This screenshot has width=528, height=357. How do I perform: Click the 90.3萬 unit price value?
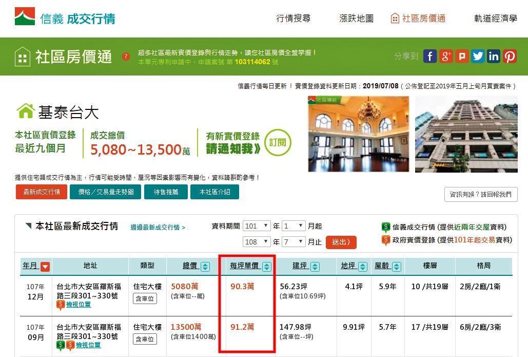click(242, 286)
